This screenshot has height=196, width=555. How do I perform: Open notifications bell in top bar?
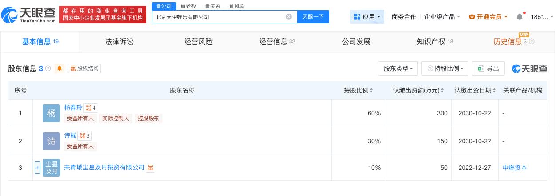pos(520,17)
